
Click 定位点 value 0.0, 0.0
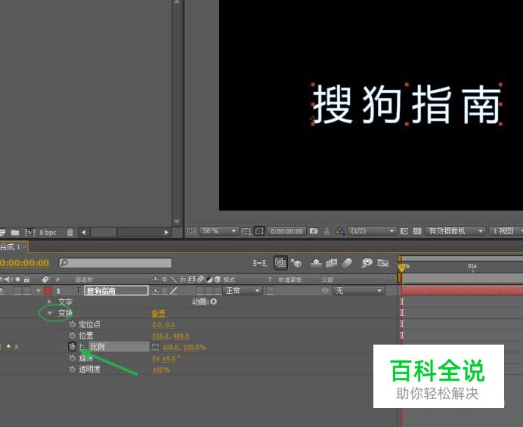point(163,325)
